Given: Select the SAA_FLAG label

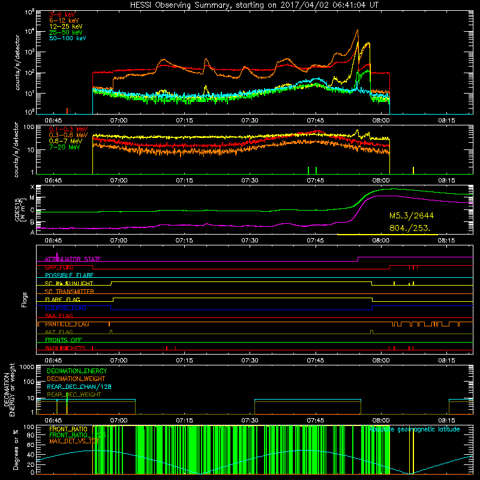Looking at the screenshot, I should [59, 316].
